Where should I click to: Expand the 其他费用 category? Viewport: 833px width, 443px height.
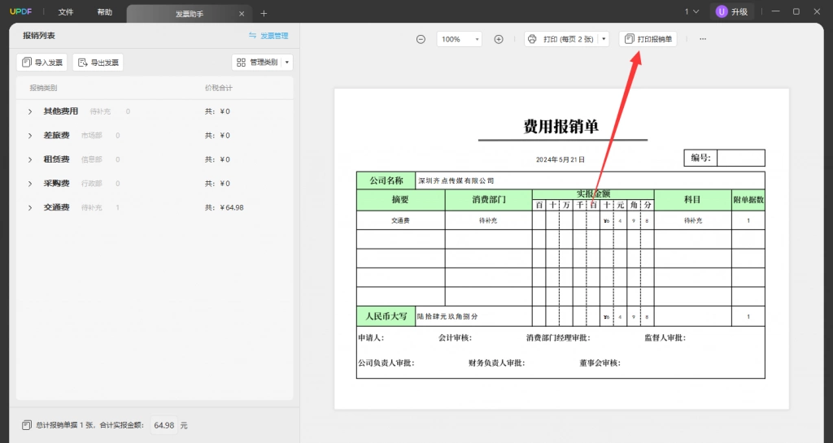click(30, 111)
